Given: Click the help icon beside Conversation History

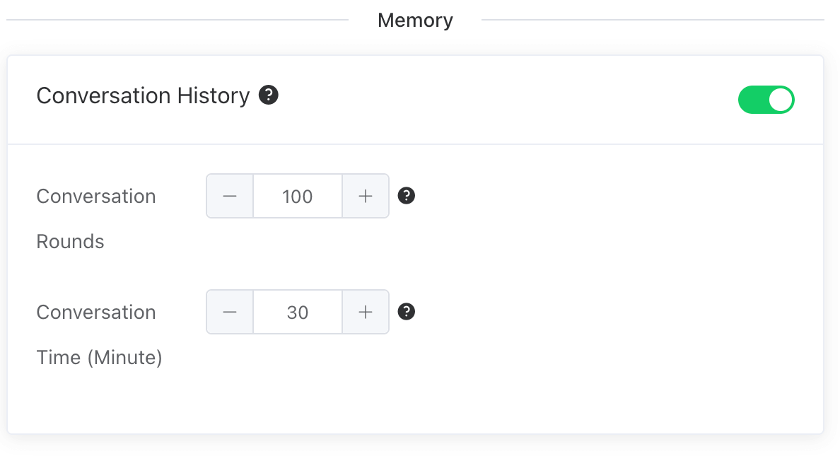Looking at the screenshot, I should [269, 95].
